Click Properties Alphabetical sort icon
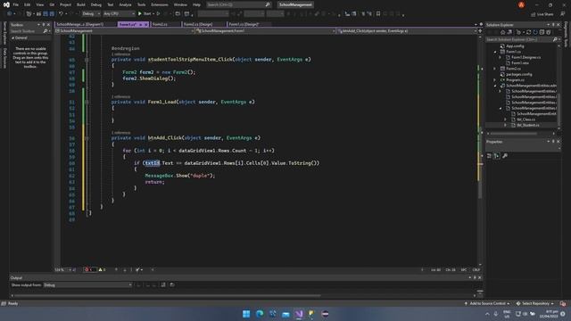The width and height of the screenshot is (571, 321). (497, 156)
